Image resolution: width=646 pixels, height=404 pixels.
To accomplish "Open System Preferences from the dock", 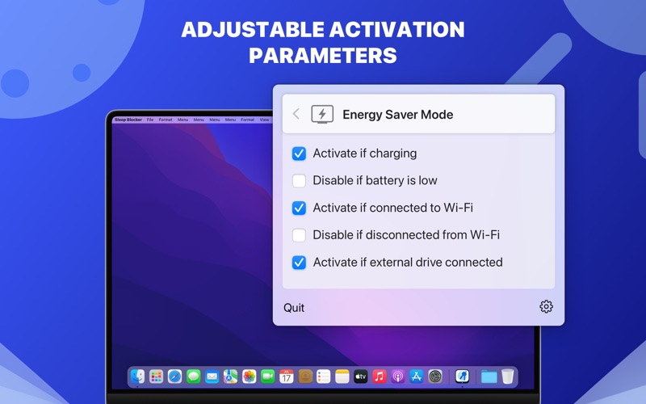I will (435, 377).
